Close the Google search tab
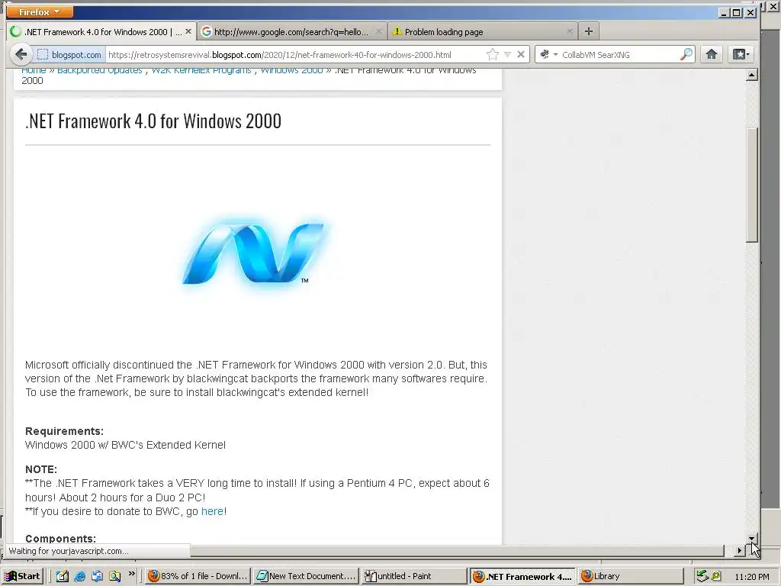The height and width of the screenshot is (586, 781). point(378,31)
